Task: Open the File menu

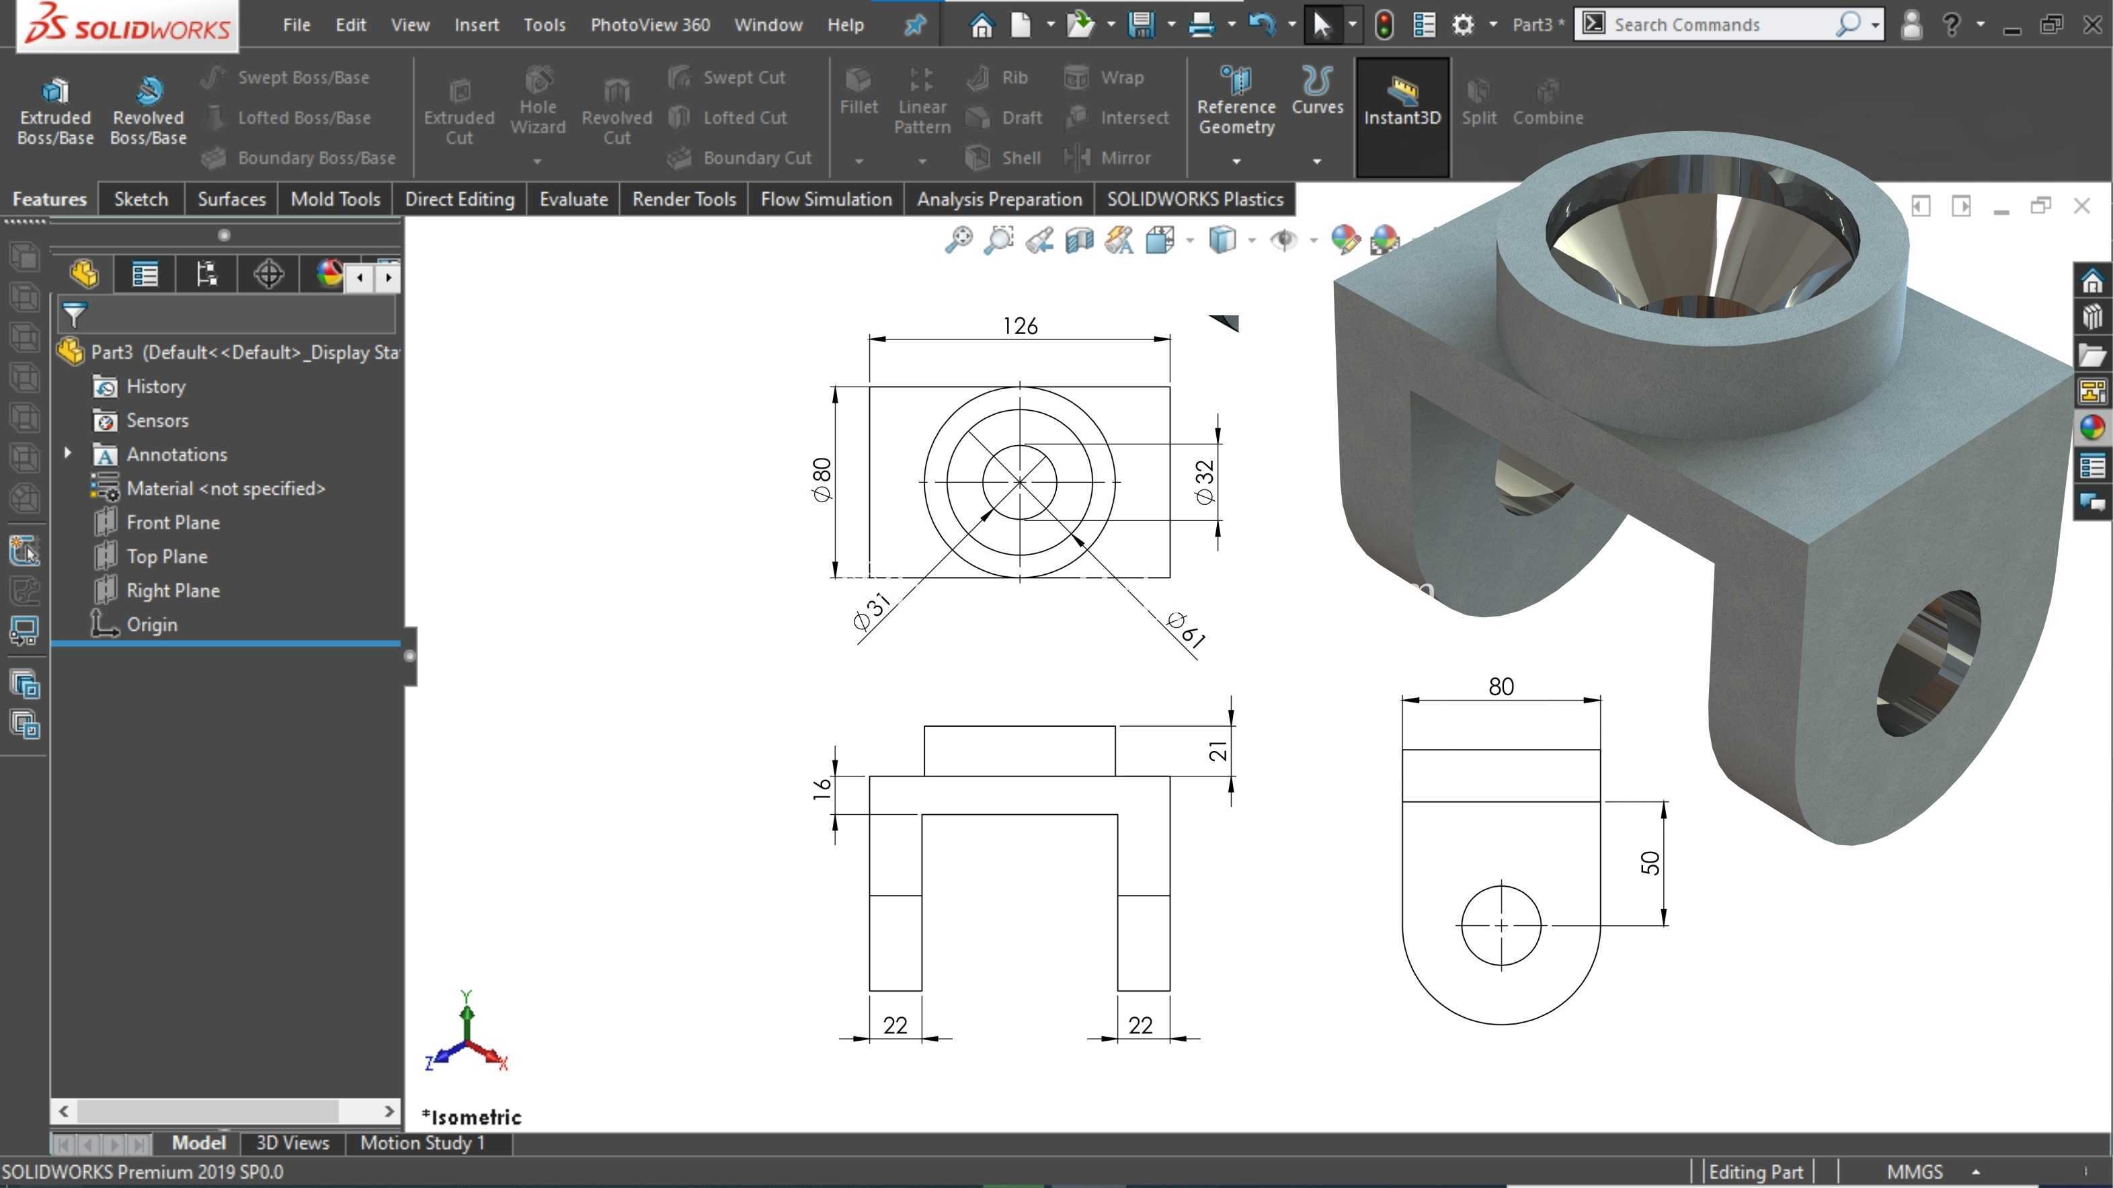Action: pos(296,25)
